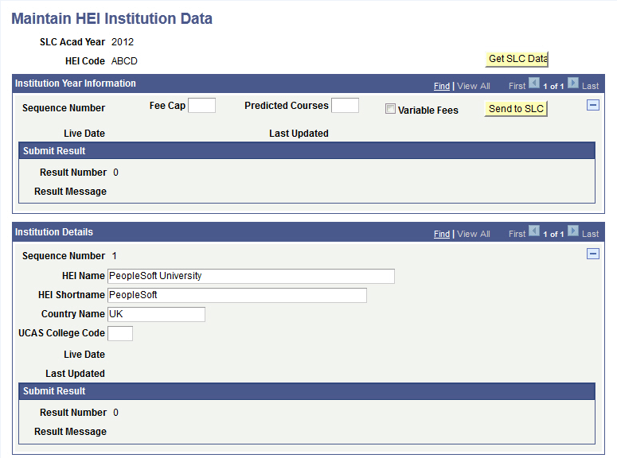Viewport: 617px width, 458px height.
Task: Click First in Institution Year Information header
Action: point(517,86)
